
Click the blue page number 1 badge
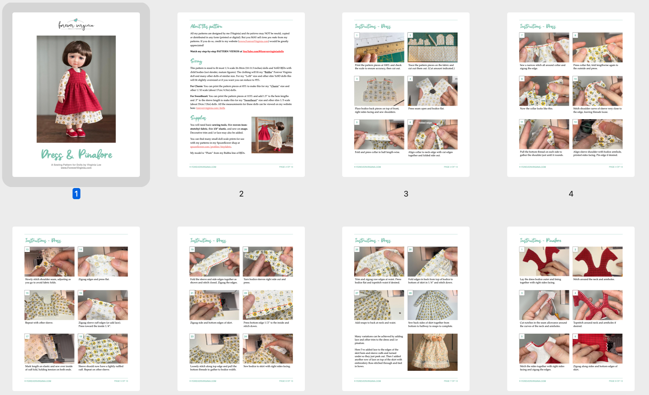tap(76, 194)
